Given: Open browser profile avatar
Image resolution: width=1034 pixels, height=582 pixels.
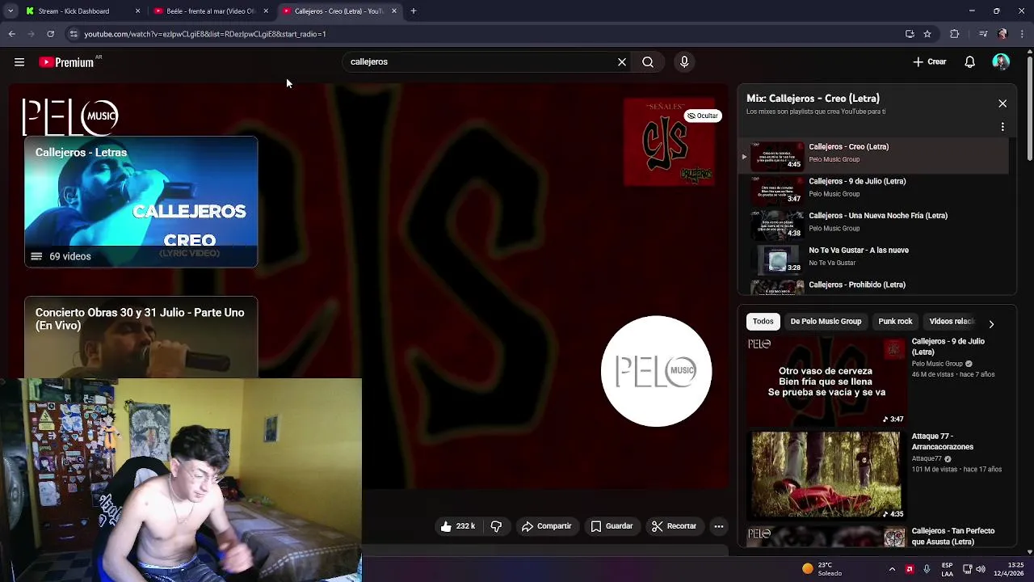Looking at the screenshot, I should click(1002, 34).
